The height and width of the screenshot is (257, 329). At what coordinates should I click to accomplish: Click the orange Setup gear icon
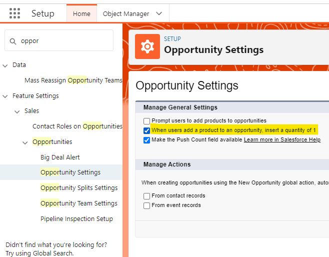point(147,46)
